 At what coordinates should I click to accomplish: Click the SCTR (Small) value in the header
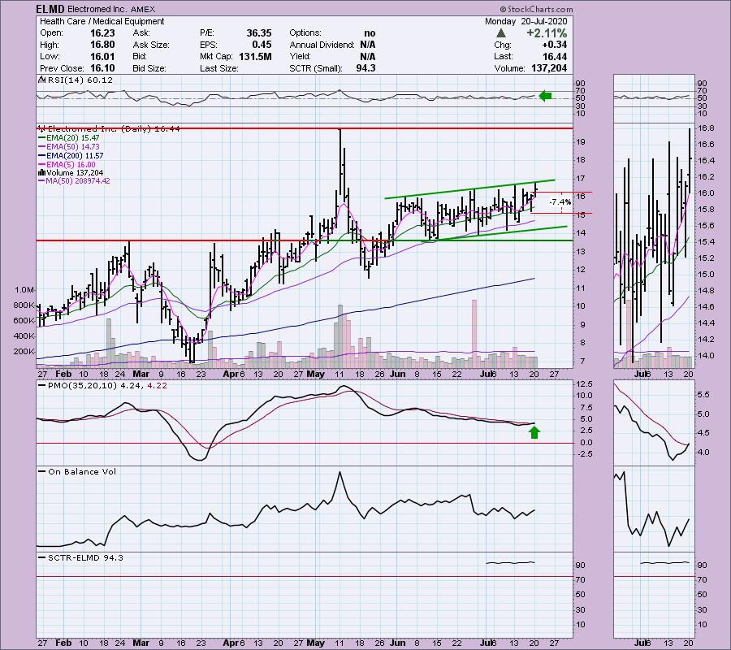(366, 68)
